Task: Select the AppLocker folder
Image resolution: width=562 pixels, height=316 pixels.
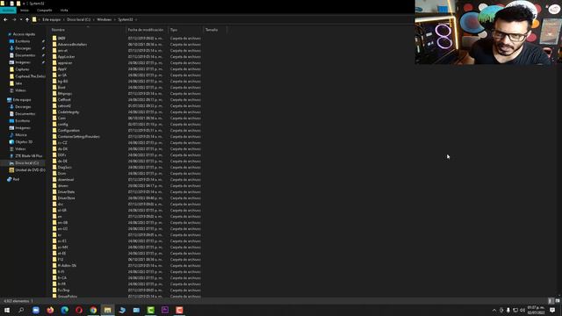Action: (66, 56)
